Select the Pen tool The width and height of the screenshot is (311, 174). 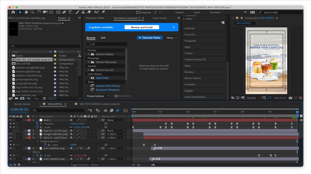pos(64,12)
